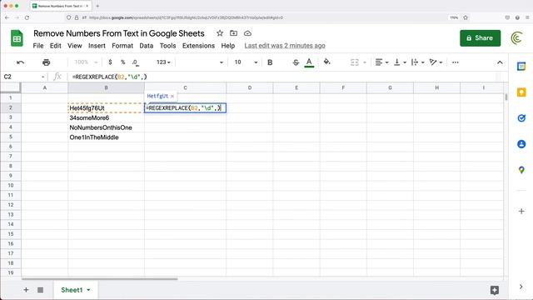Open the zoom level dropdown

pyautogui.click(x=86, y=62)
